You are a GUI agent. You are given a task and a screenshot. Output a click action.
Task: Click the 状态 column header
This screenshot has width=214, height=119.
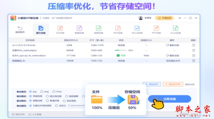pyautogui.click(x=121, y=40)
